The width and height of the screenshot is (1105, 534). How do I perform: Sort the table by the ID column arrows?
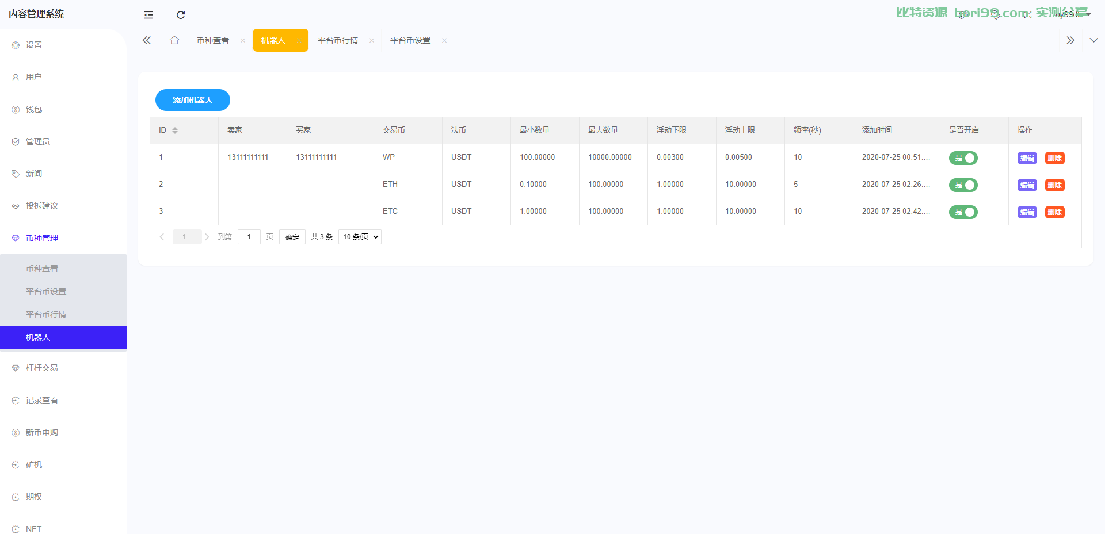pyautogui.click(x=175, y=130)
